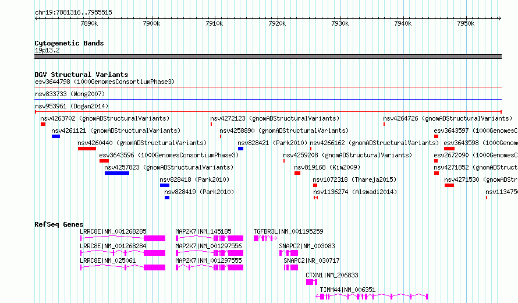Select the nsv4264726 variant label
518x303 pixels.
point(448,118)
